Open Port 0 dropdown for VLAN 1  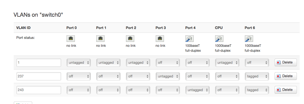[78, 63]
